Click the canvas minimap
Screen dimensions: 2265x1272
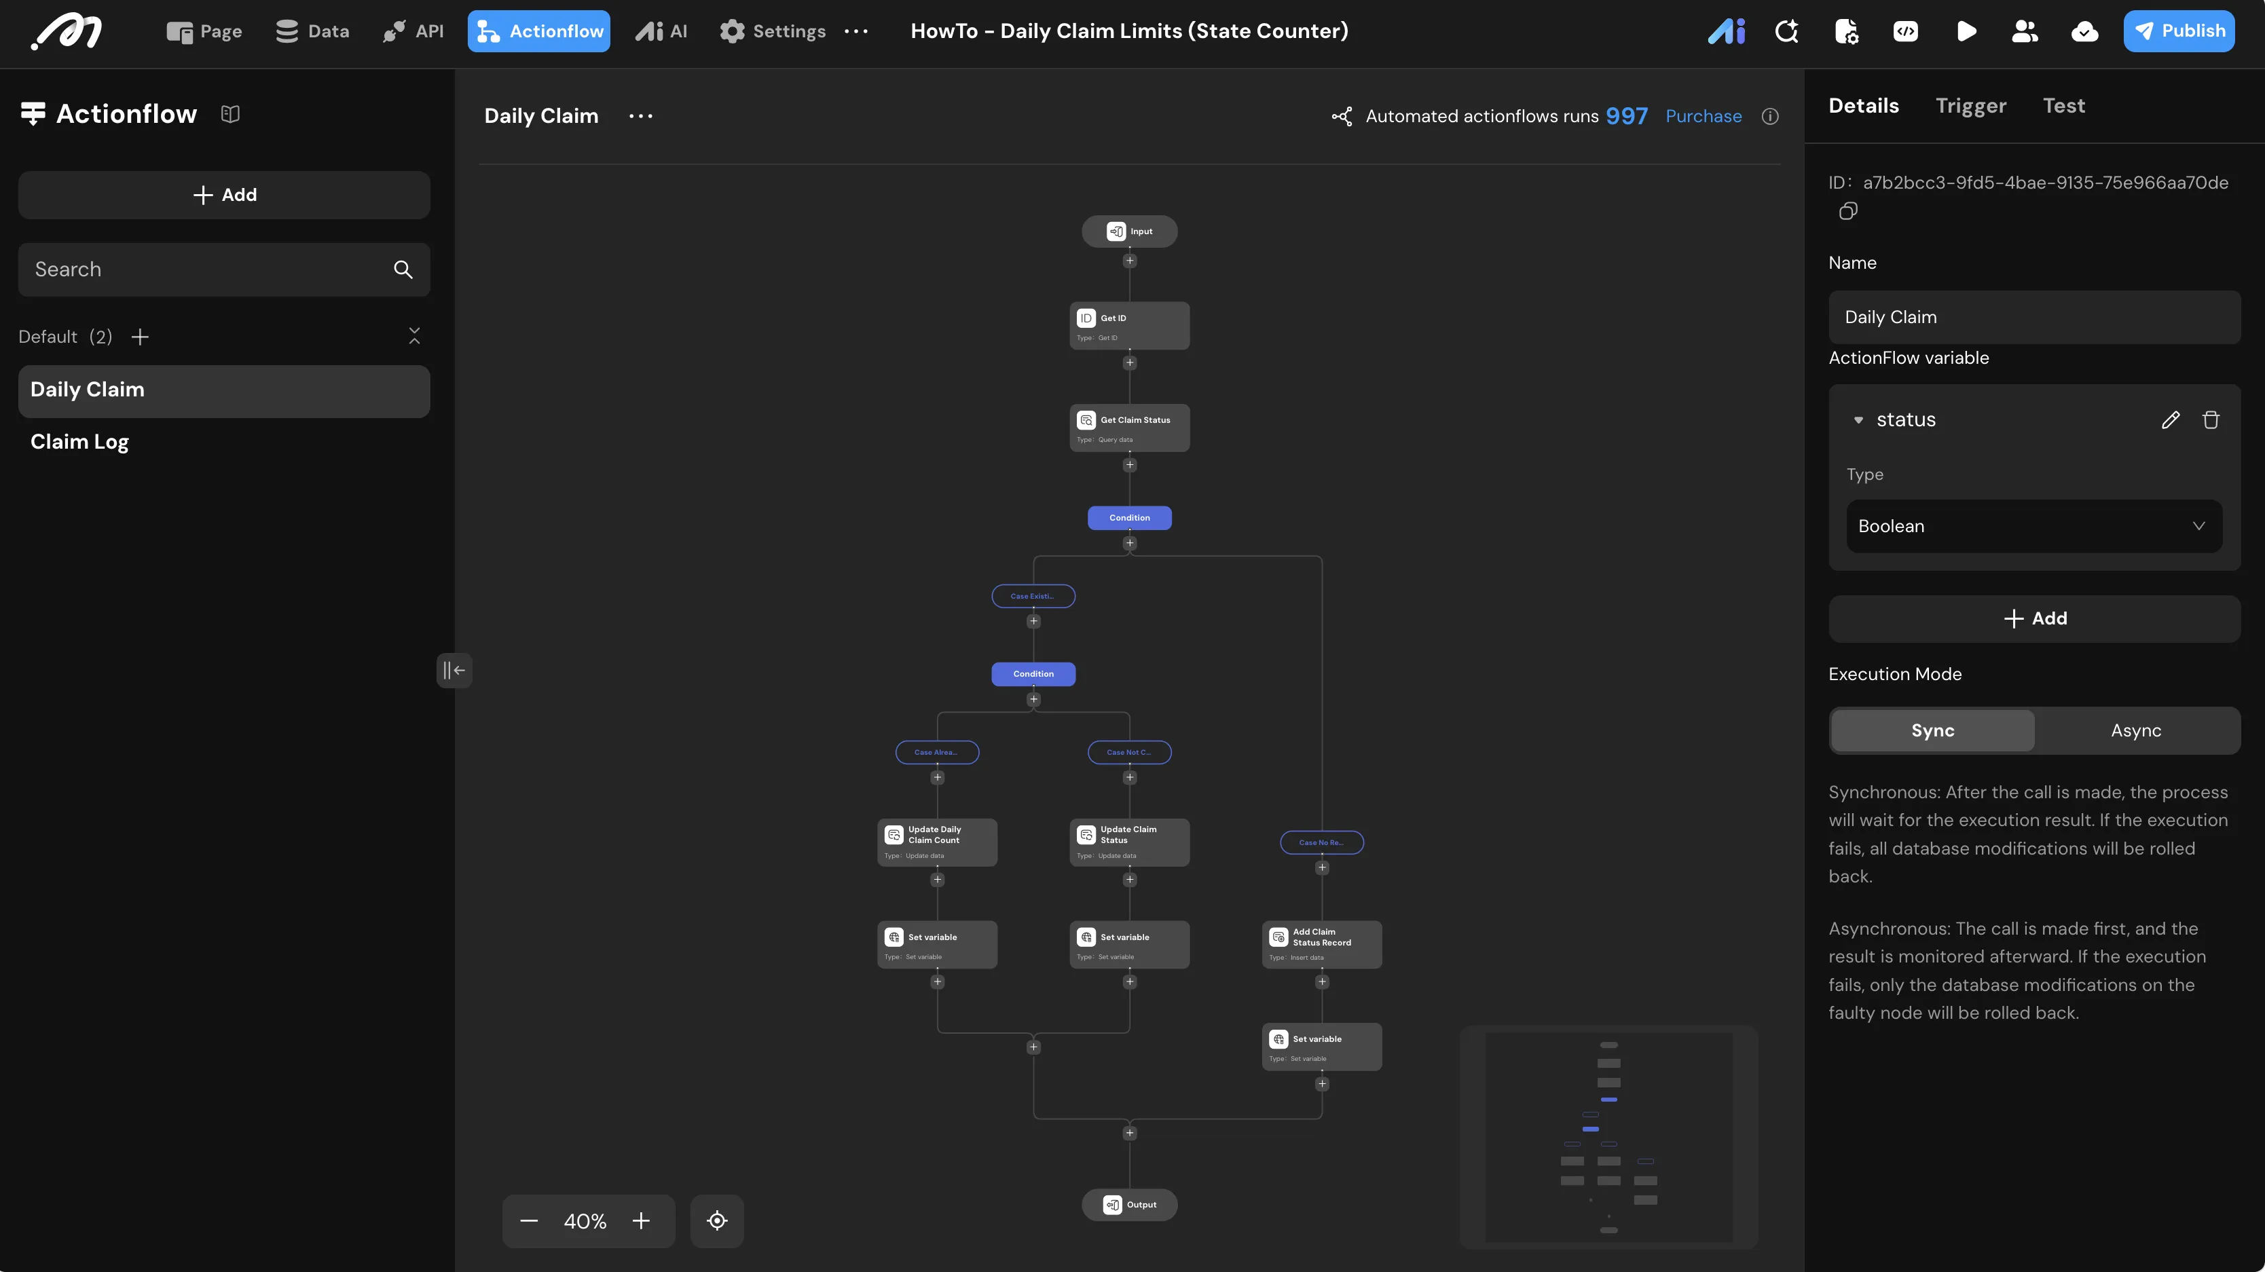pyautogui.click(x=1608, y=1138)
